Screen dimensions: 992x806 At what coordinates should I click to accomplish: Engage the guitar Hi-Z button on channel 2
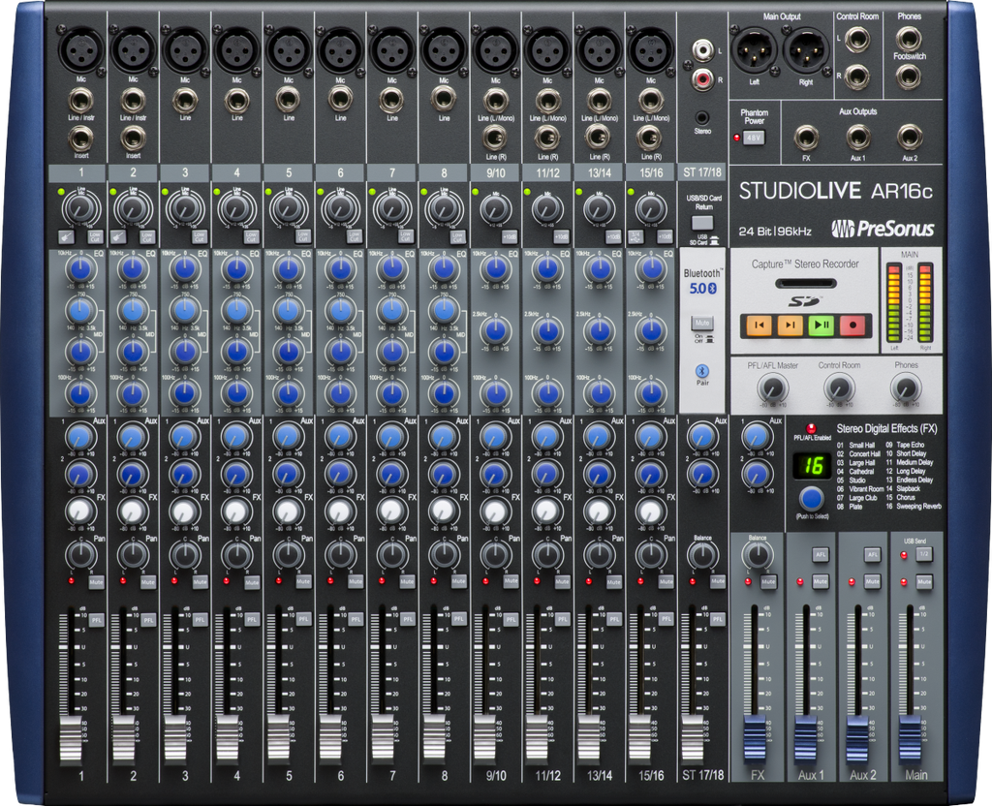coord(117,235)
